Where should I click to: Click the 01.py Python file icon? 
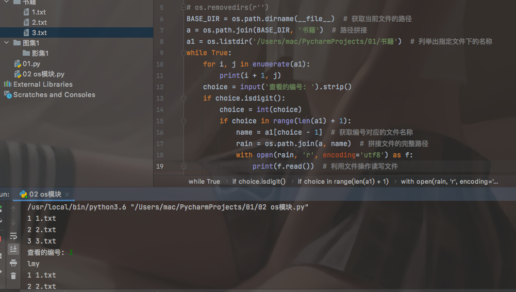pos(18,63)
